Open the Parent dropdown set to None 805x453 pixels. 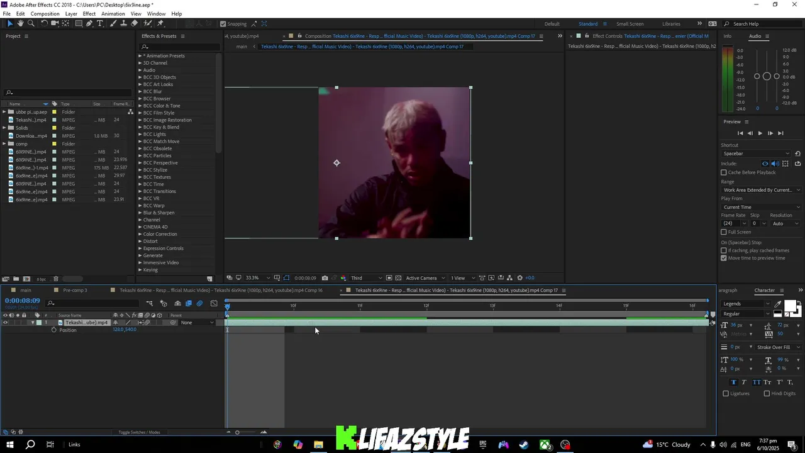[x=197, y=323]
